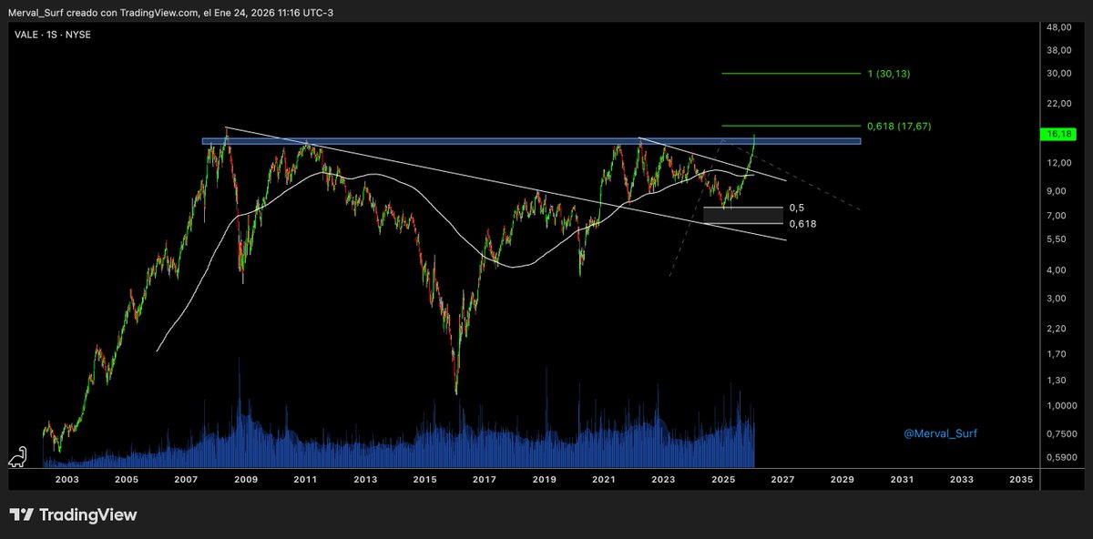Click price axis value 3,00
The image size is (1093, 539).
(x=1055, y=299)
